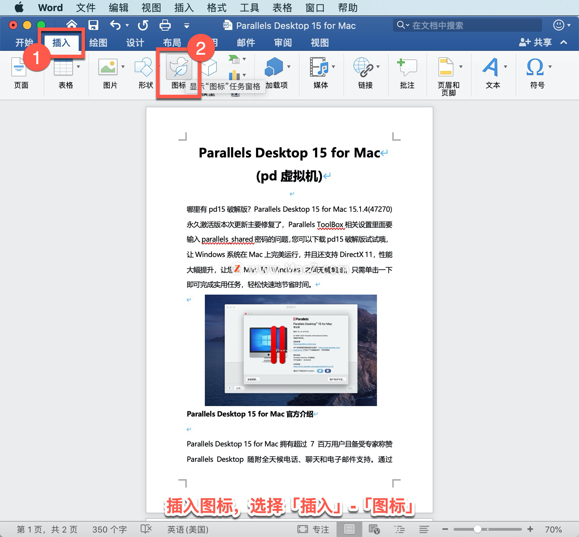Image resolution: width=579 pixels, height=537 pixels.
Task: Toggle 专注 focus mode
Action: pyautogui.click(x=313, y=529)
